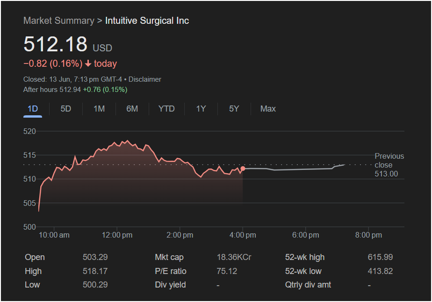The image size is (432, 302).
Task: Open the Market Summary breadcrumb link
Action: [x=59, y=21]
